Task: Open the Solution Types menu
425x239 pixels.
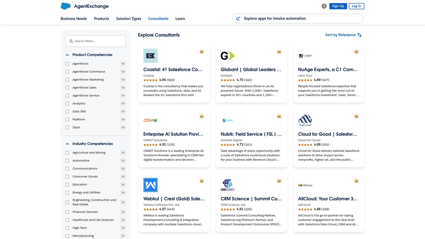Action: [x=129, y=19]
